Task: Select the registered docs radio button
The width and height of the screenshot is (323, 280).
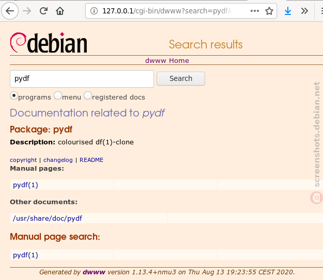Action: (88, 95)
